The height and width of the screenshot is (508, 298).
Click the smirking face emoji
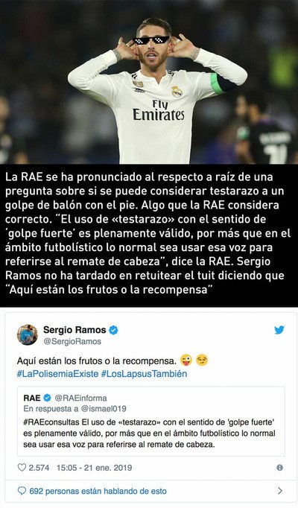[x=202, y=360]
